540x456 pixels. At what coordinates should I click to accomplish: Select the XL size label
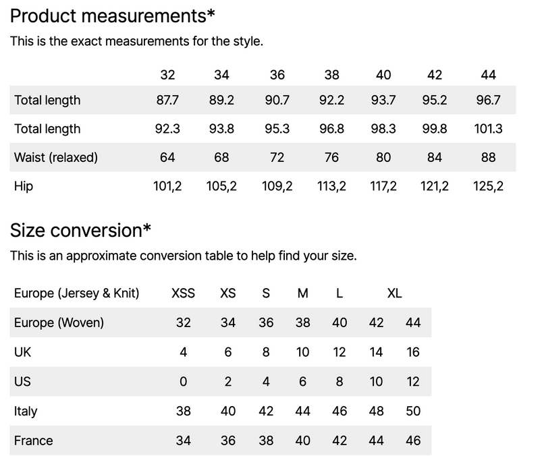(x=394, y=293)
